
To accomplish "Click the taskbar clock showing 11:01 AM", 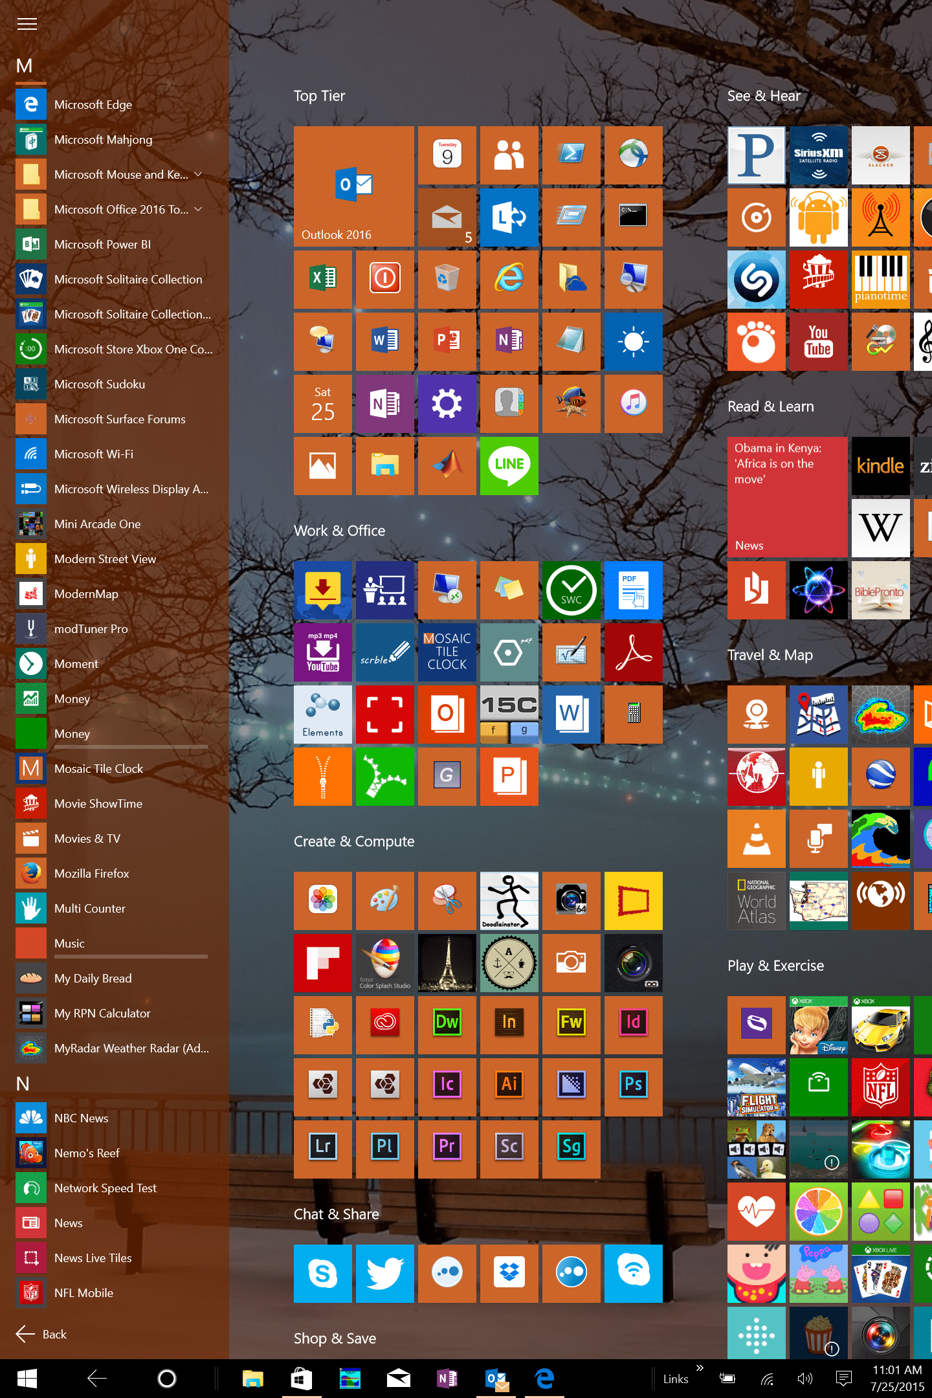I will [897, 1379].
